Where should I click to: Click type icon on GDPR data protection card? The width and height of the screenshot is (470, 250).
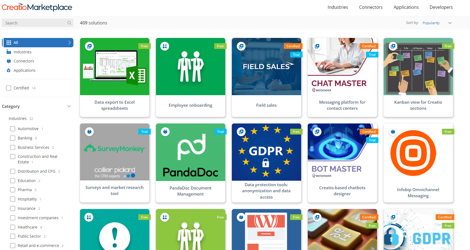pos(241,132)
